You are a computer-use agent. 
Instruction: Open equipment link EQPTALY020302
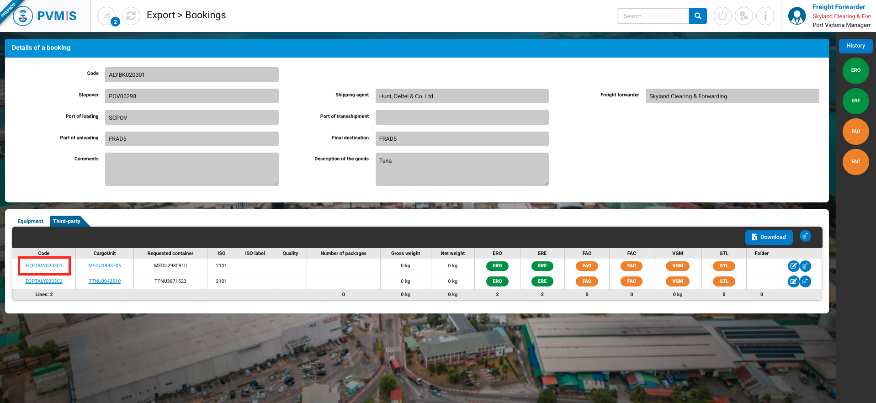click(x=44, y=281)
